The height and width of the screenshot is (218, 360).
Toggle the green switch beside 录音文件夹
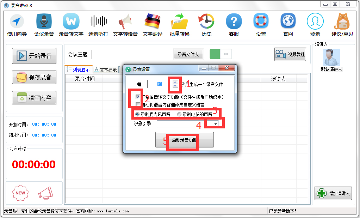click(x=220, y=54)
